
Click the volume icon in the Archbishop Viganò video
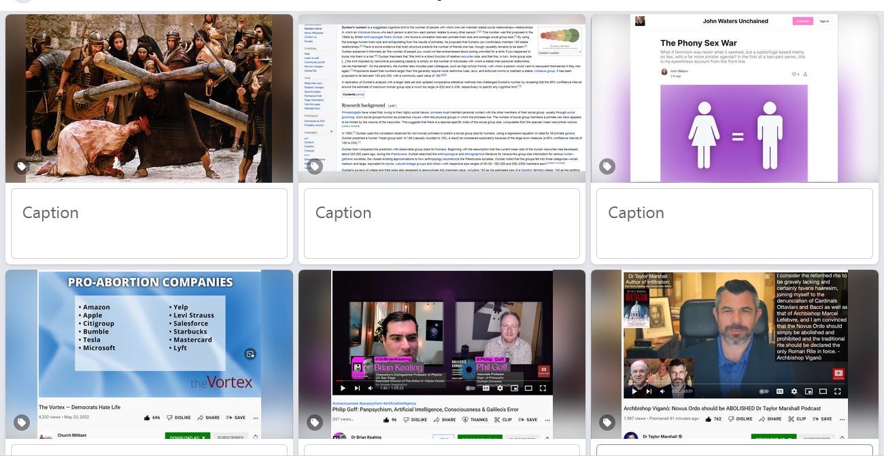click(x=662, y=391)
